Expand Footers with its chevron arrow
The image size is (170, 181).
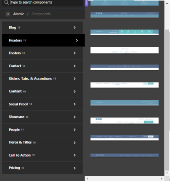[x=74, y=53]
